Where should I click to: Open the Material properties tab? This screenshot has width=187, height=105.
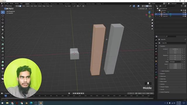(156, 78)
